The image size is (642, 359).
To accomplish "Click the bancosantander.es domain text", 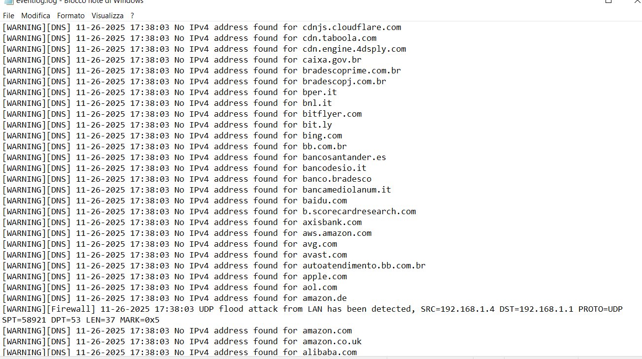I will point(344,158).
